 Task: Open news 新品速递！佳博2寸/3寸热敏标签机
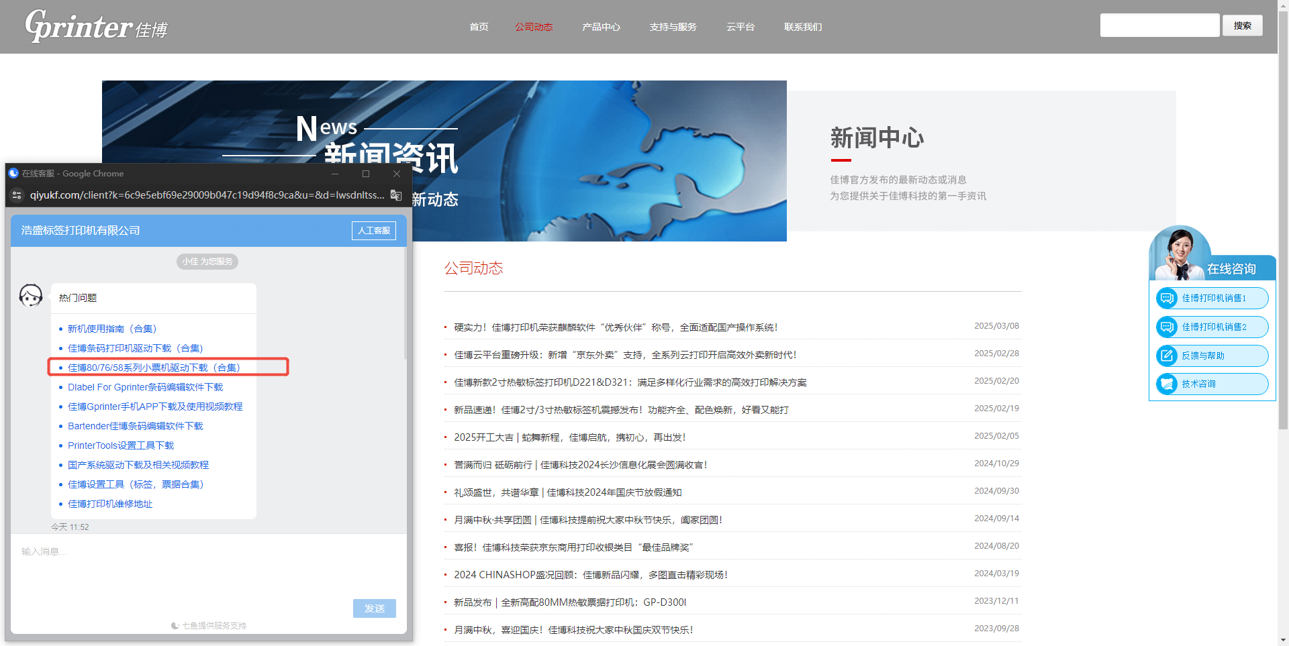click(x=621, y=410)
